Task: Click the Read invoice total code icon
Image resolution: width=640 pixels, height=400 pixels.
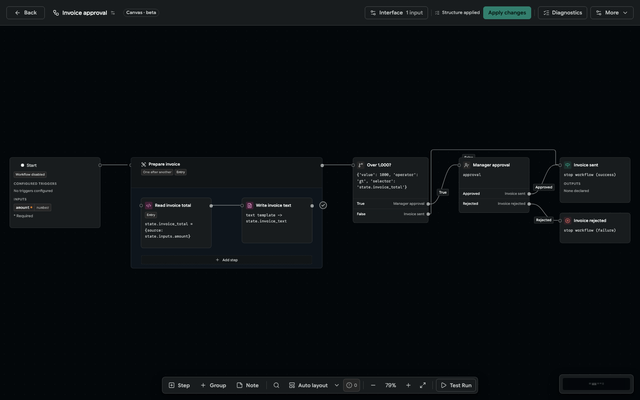Action: coord(149,206)
